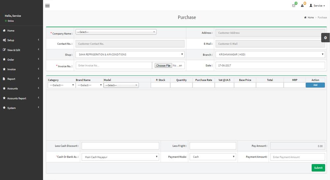Open the Shop dropdown

pyautogui.click(x=130, y=54)
